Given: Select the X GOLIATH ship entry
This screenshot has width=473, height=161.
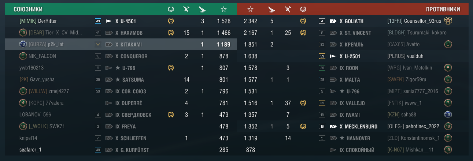Looking at the screenshot, I should click(351, 21).
